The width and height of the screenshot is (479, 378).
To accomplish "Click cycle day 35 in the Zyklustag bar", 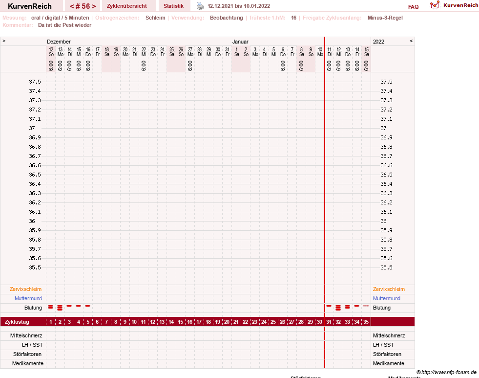I will click(366, 322).
